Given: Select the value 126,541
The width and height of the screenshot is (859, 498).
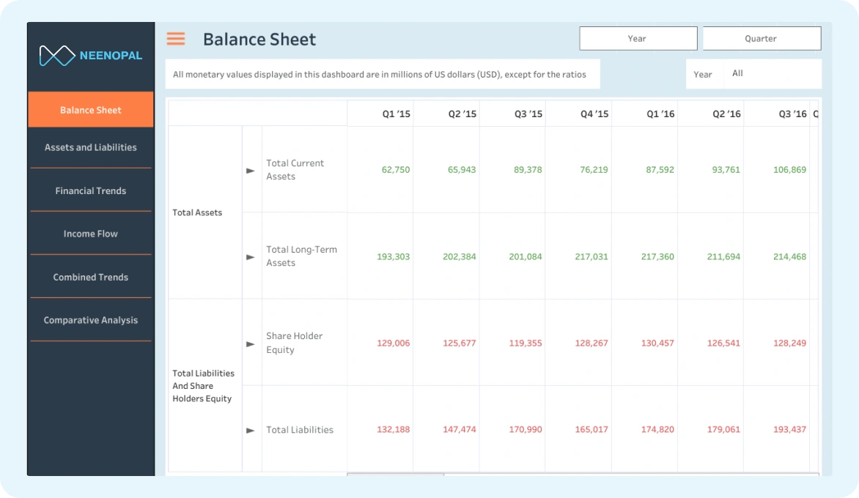Looking at the screenshot, I should [723, 343].
